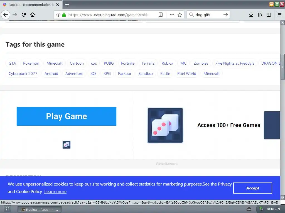
Task: Submit the dog gifs search arrow
Action: point(225,15)
